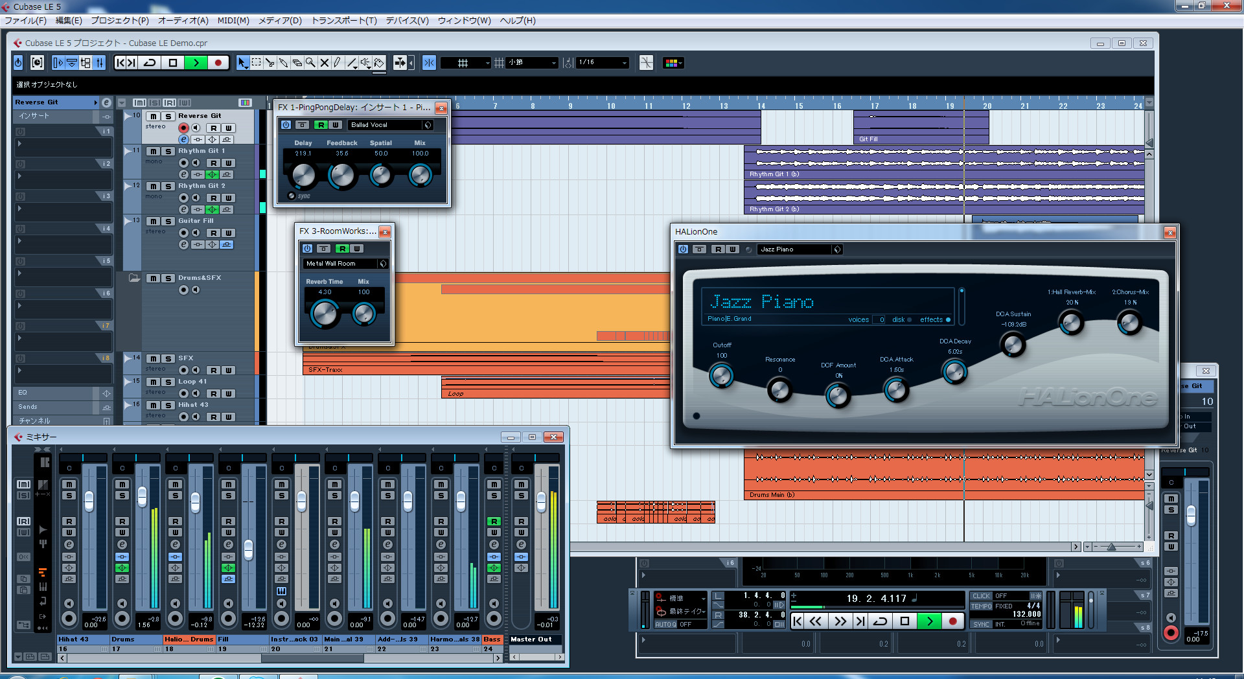Open Jazz Piano preset selector in HALionOne

[x=800, y=249]
